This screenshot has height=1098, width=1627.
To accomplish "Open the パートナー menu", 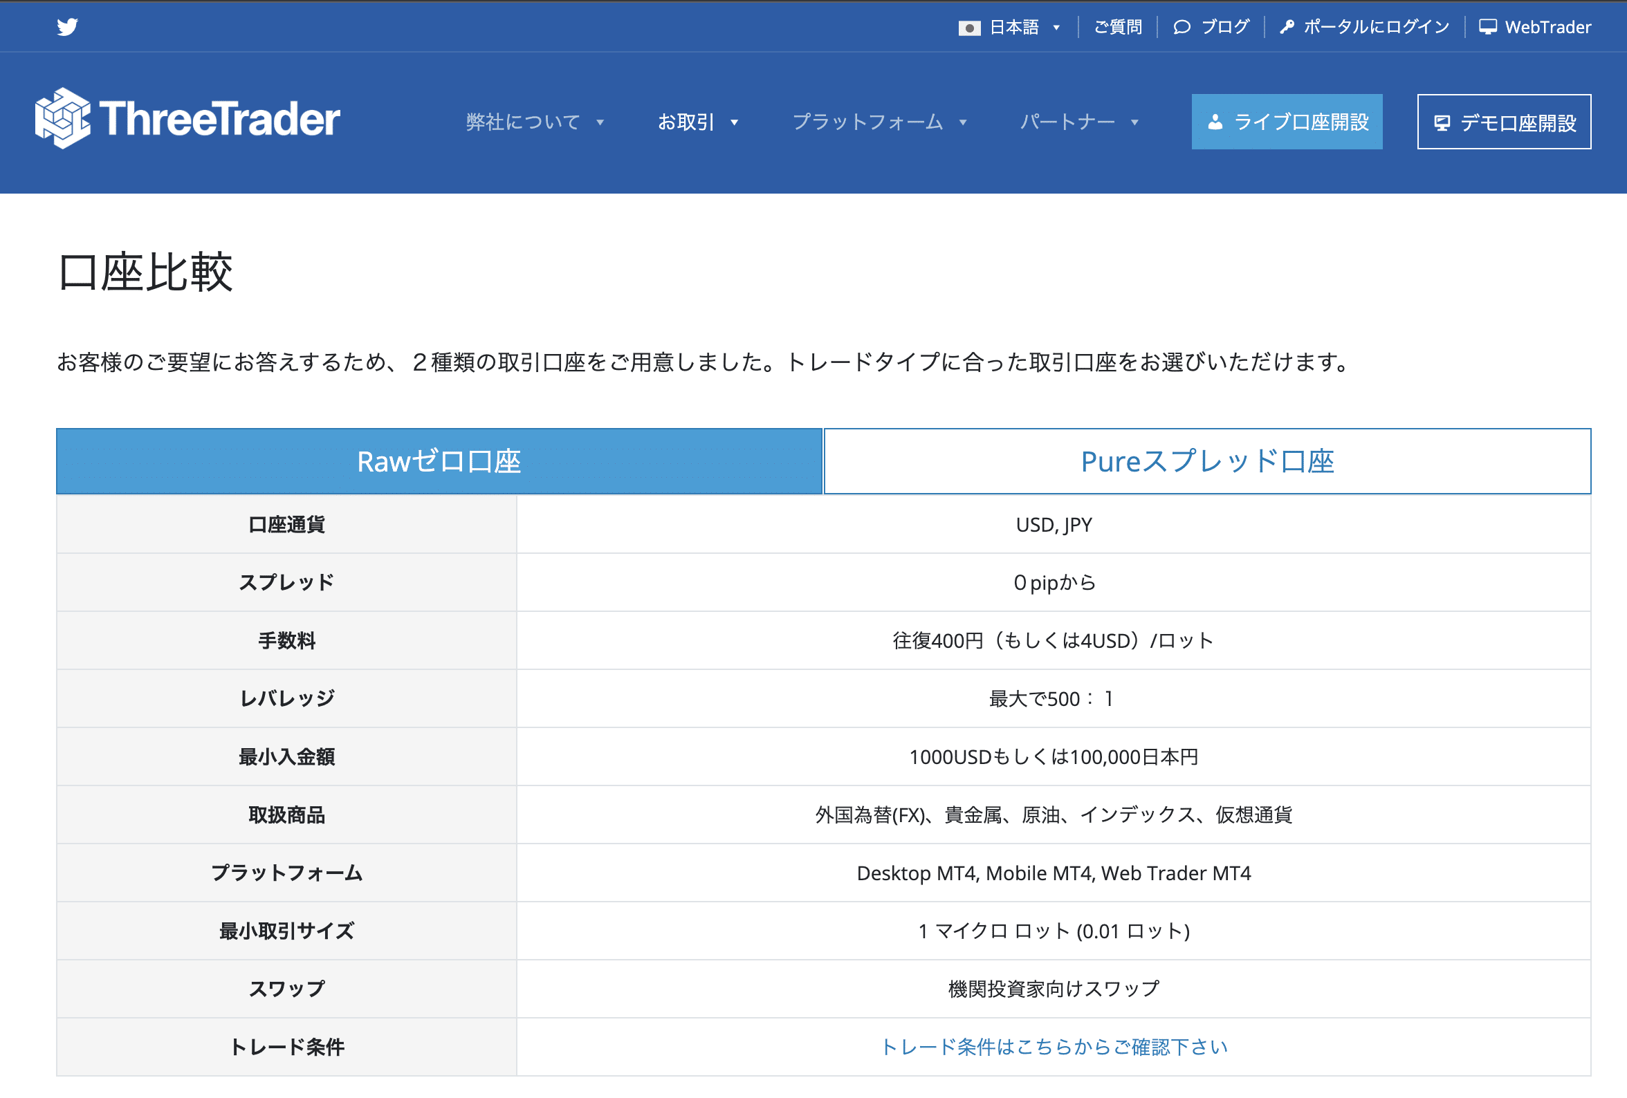I will tap(1067, 122).
